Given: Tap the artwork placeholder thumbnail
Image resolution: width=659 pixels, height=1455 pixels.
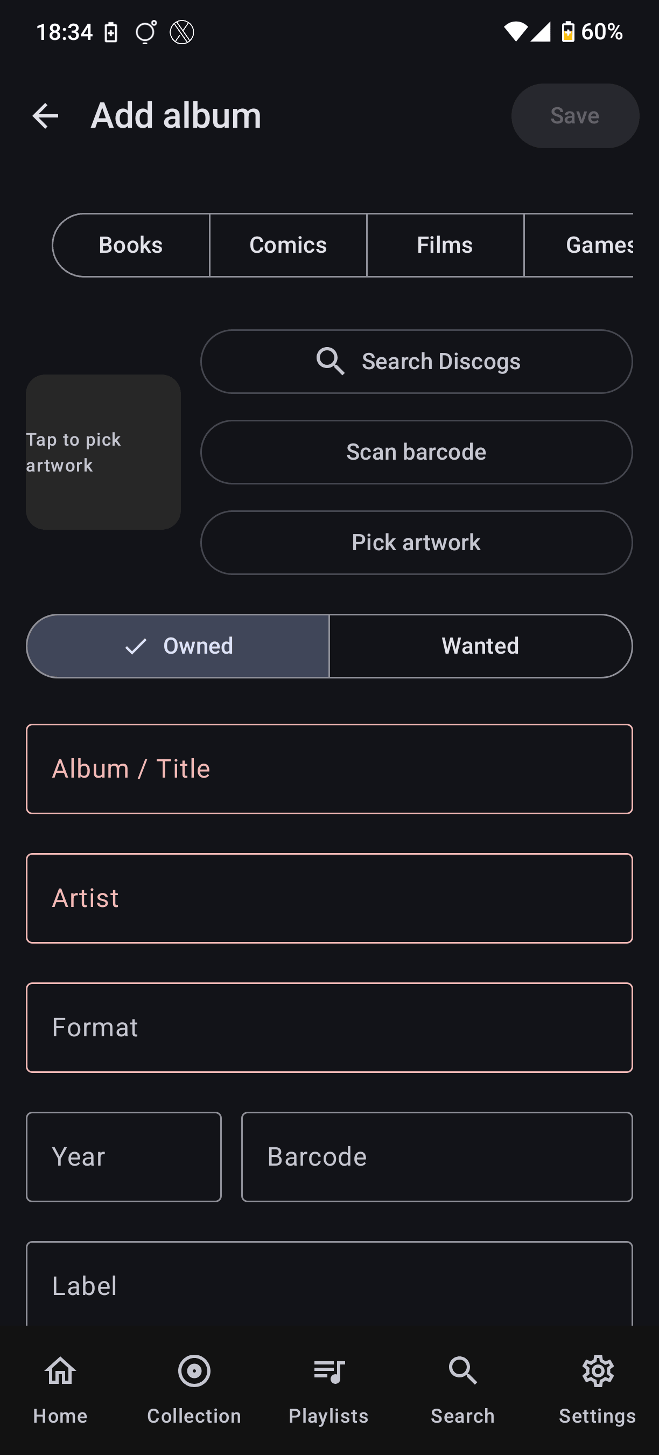Looking at the screenshot, I should [x=103, y=452].
